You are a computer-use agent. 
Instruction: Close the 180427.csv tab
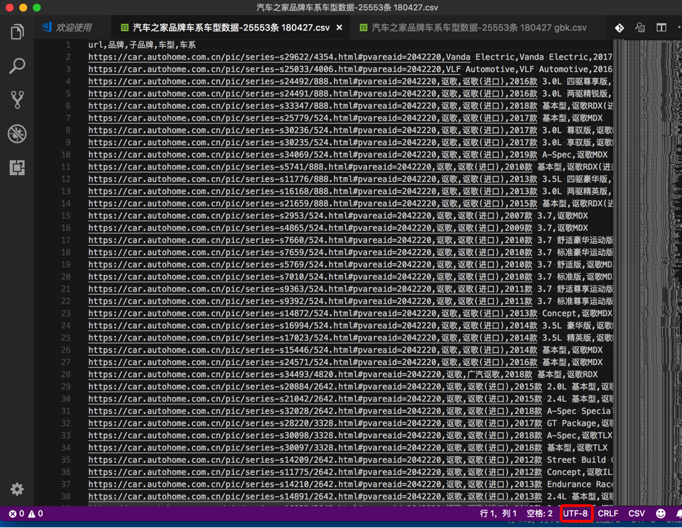click(x=339, y=27)
